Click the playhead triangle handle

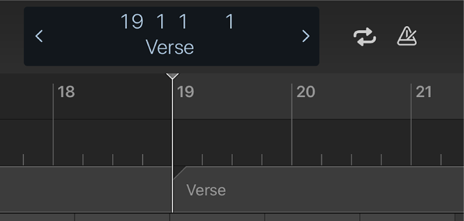pyautogui.click(x=172, y=76)
